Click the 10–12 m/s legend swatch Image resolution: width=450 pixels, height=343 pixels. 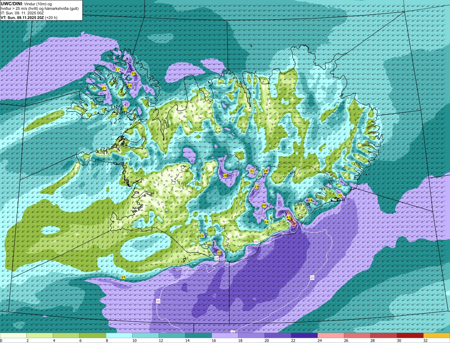[x=146, y=336]
